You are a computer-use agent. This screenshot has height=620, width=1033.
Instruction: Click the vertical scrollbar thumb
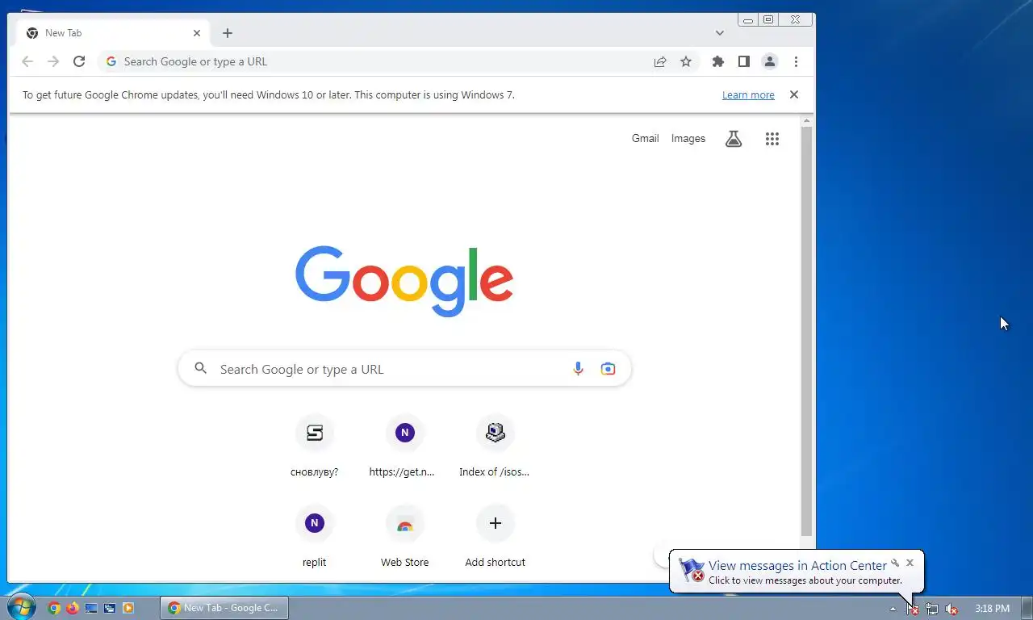(806, 331)
